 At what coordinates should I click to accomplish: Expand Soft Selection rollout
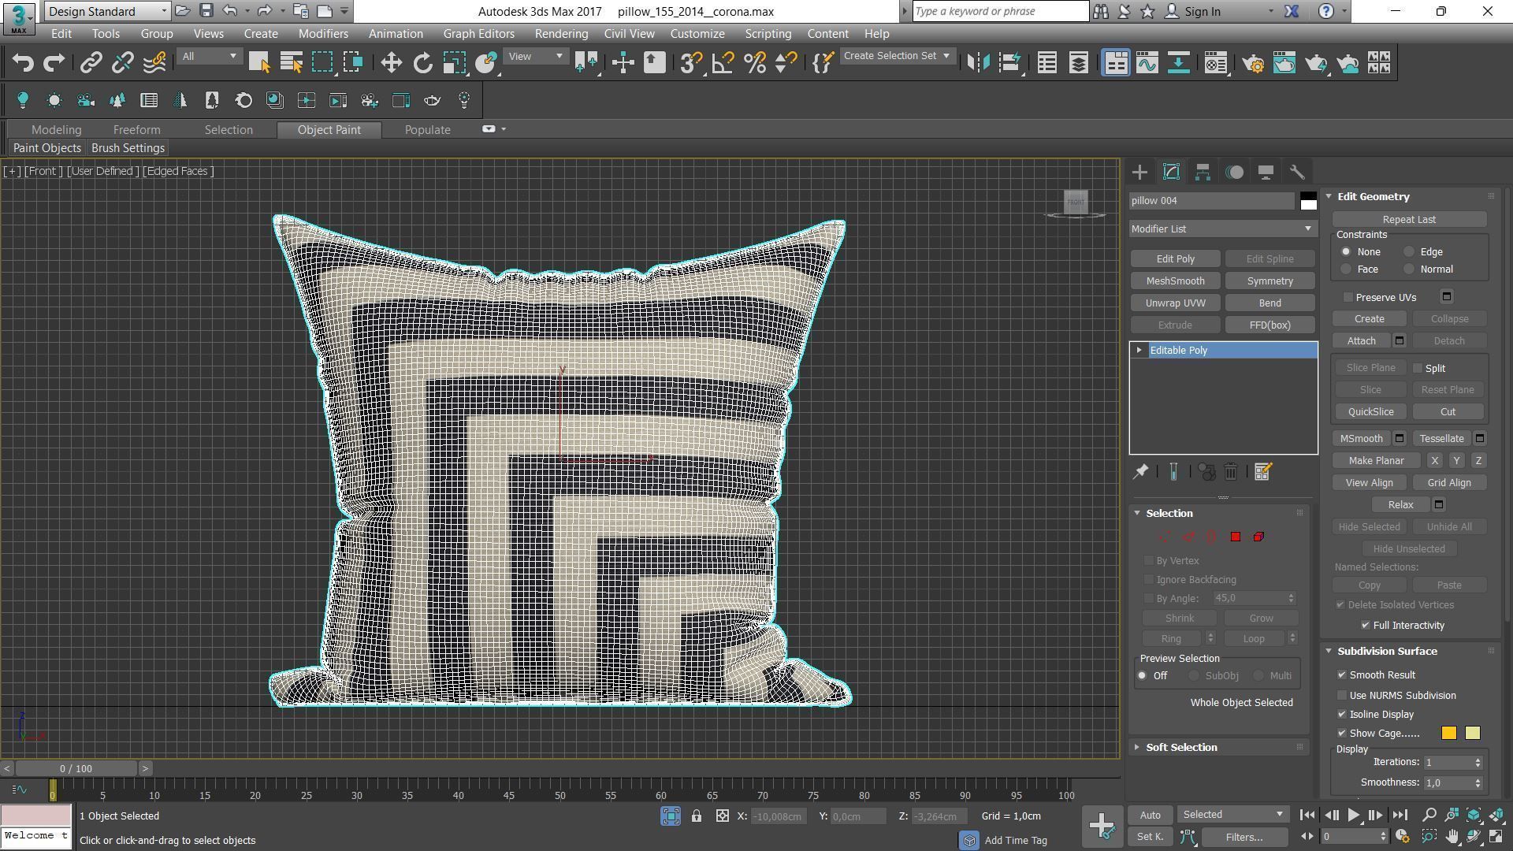coord(1180,747)
